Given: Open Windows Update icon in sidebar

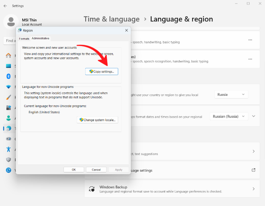Looking at the screenshot, I should (x=8, y=170).
